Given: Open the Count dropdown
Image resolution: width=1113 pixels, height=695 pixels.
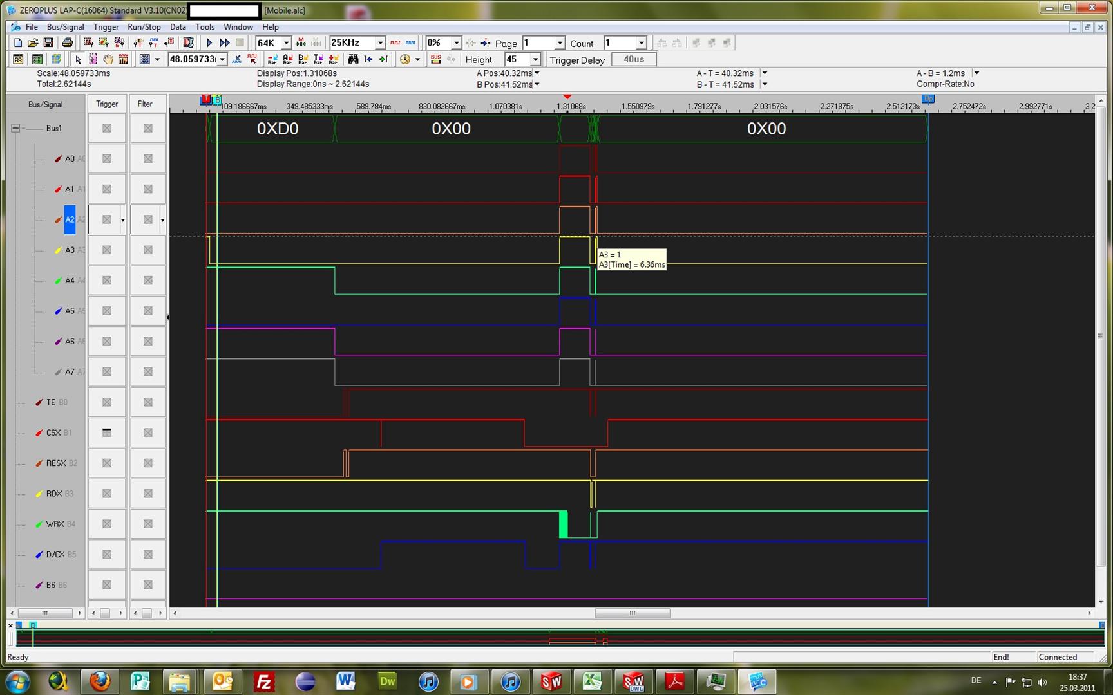Looking at the screenshot, I should (641, 43).
